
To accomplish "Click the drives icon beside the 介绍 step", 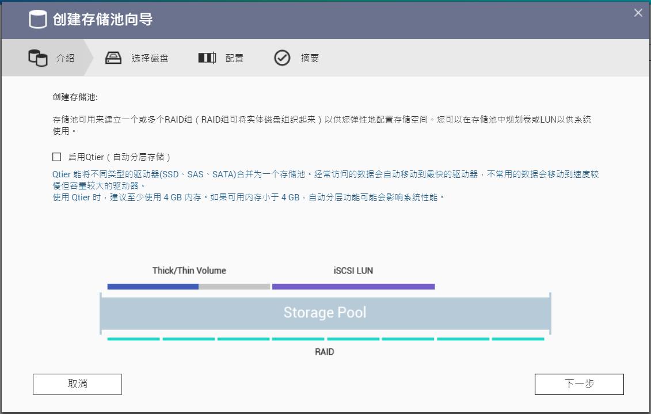I will [39, 58].
